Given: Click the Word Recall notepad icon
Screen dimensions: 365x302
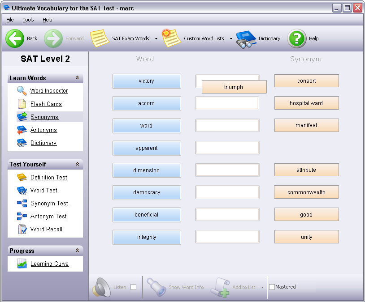Looking at the screenshot, I should tap(22, 229).
